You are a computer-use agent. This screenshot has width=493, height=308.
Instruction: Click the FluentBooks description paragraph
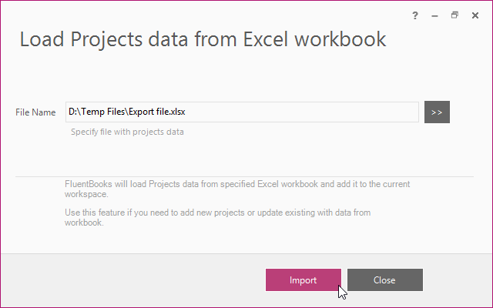tap(248, 184)
